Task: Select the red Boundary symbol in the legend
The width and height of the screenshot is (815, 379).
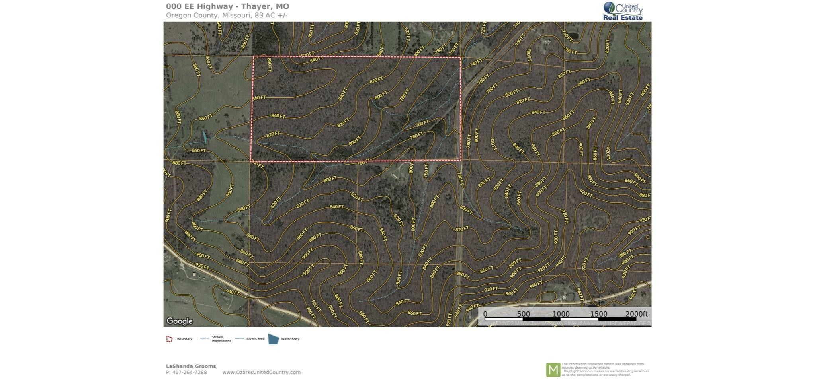Action: (169, 339)
